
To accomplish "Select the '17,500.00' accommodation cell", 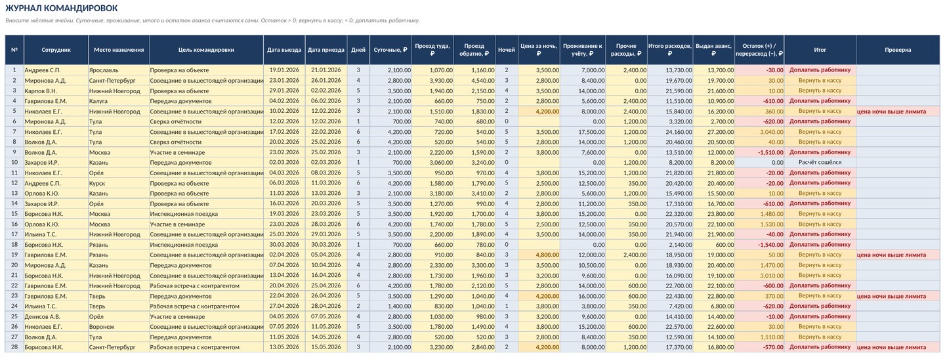I will click(583, 131).
